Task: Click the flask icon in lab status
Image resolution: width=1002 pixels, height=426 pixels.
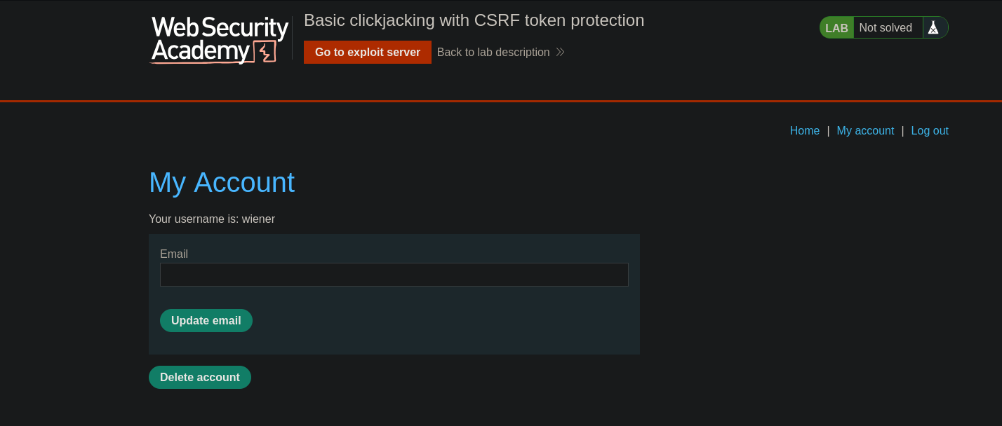Action: [x=933, y=27]
